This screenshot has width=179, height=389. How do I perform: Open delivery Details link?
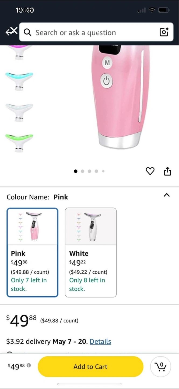pyautogui.click(x=100, y=341)
